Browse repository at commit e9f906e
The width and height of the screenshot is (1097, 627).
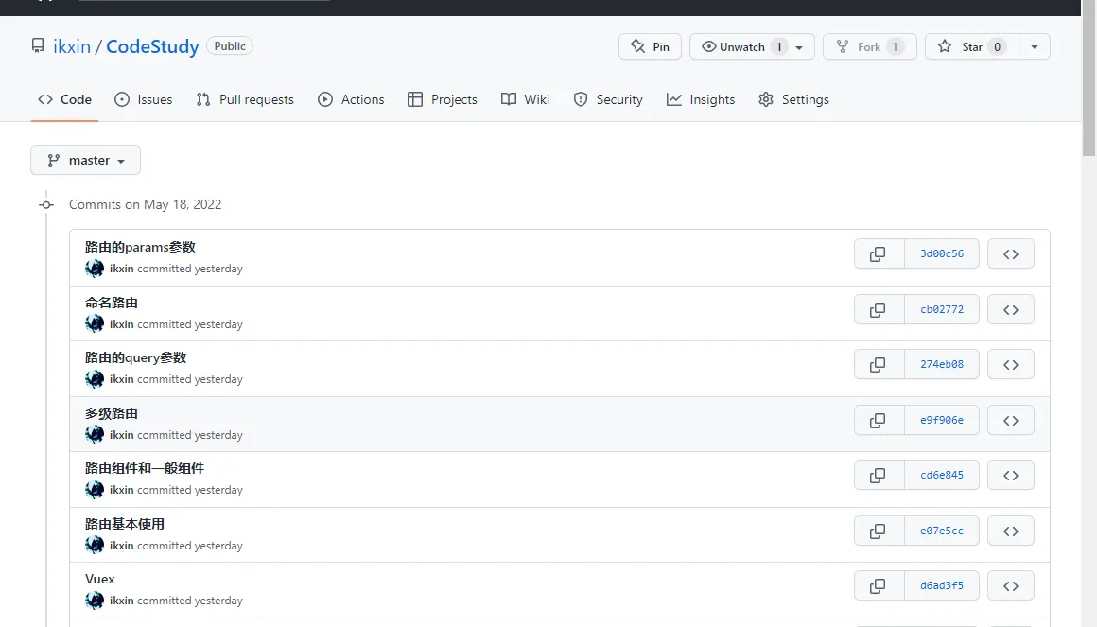[x=1011, y=421]
